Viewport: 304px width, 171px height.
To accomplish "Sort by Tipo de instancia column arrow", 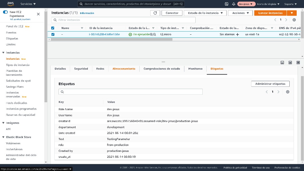I will click(183, 28).
